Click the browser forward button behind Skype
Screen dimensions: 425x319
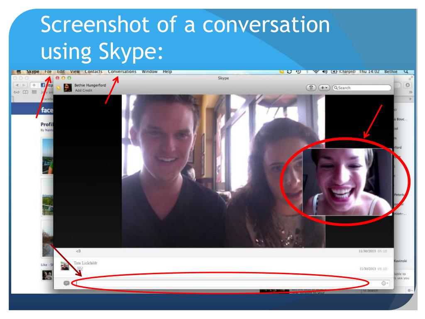pyautogui.click(x=24, y=85)
